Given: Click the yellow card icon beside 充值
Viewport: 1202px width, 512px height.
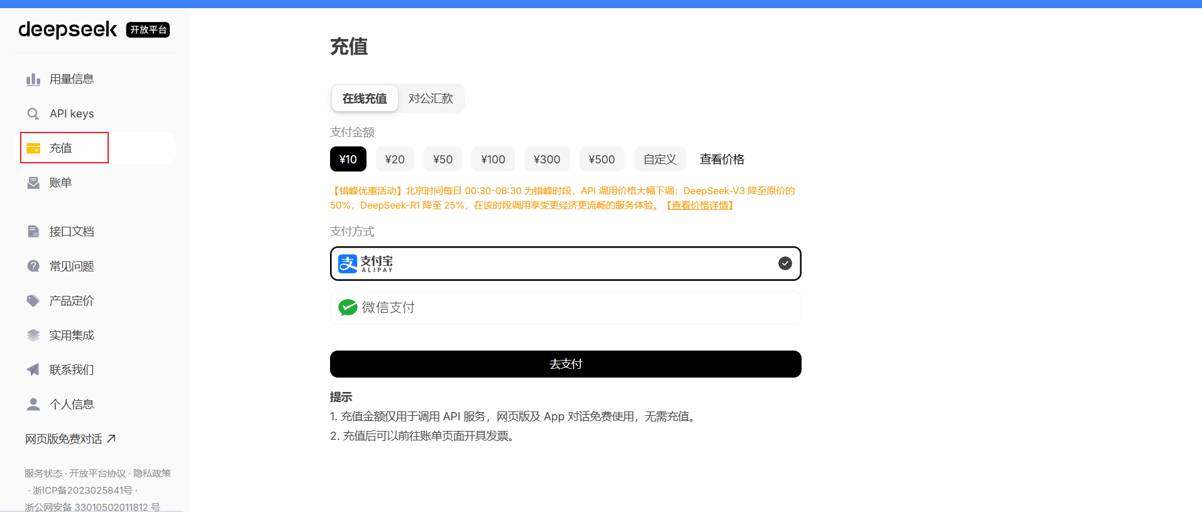Looking at the screenshot, I should pos(33,148).
